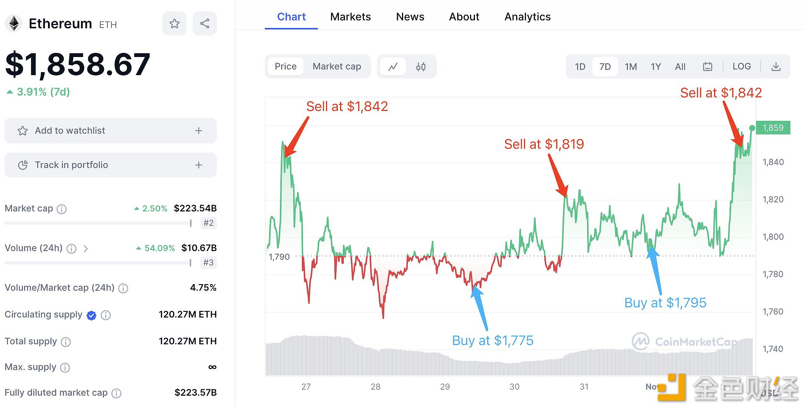The image size is (804, 407).
Task: Click info icon beside Market cap label
Action: (62, 209)
